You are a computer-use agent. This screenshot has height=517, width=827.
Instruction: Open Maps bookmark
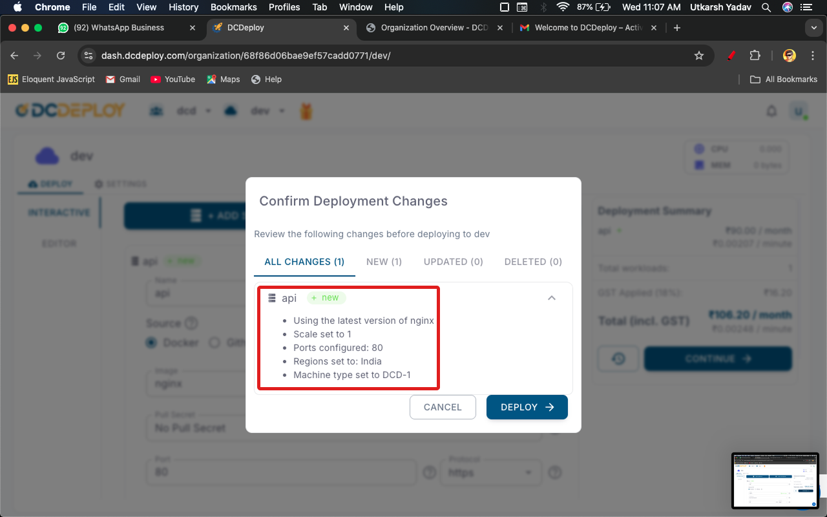(223, 79)
